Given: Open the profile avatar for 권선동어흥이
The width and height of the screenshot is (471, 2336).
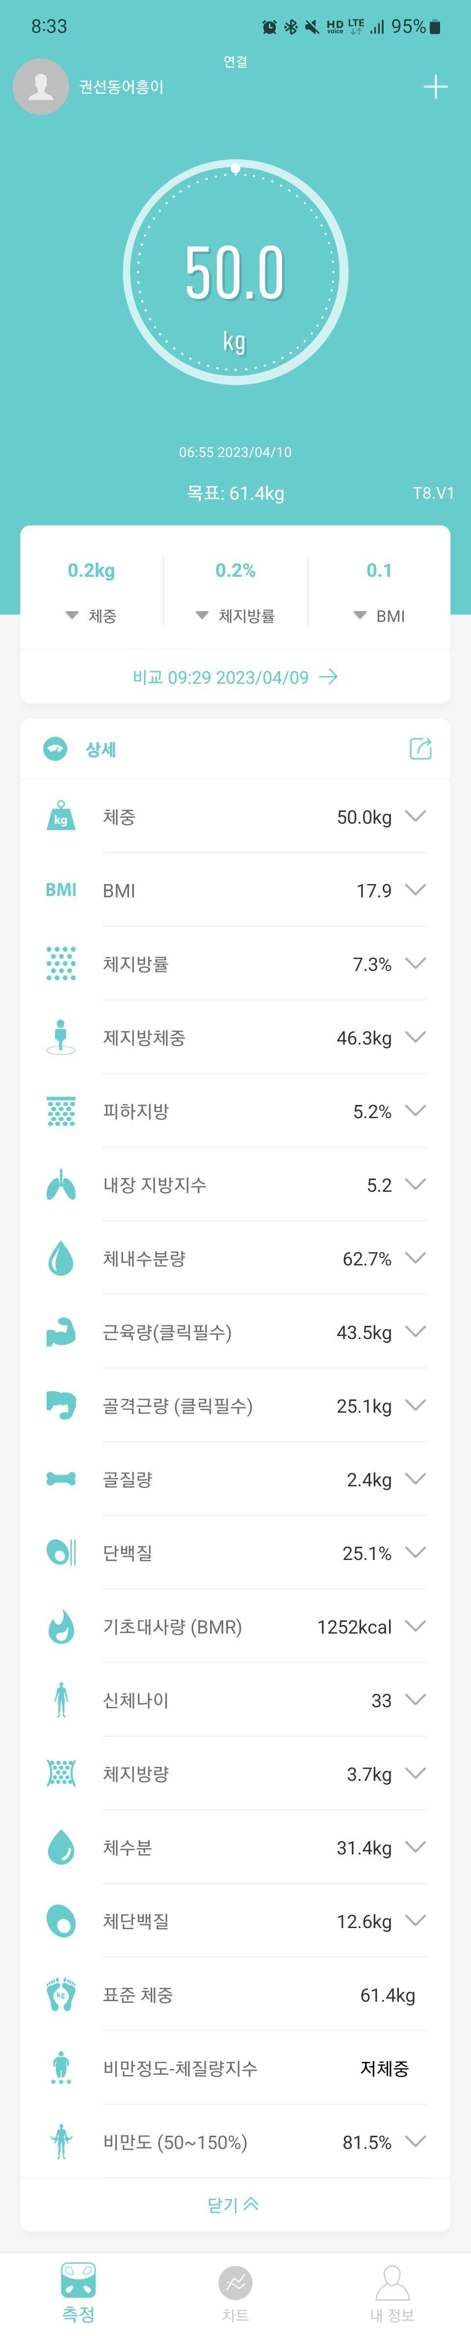Looking at the screenshot, I should pos(41,87).
